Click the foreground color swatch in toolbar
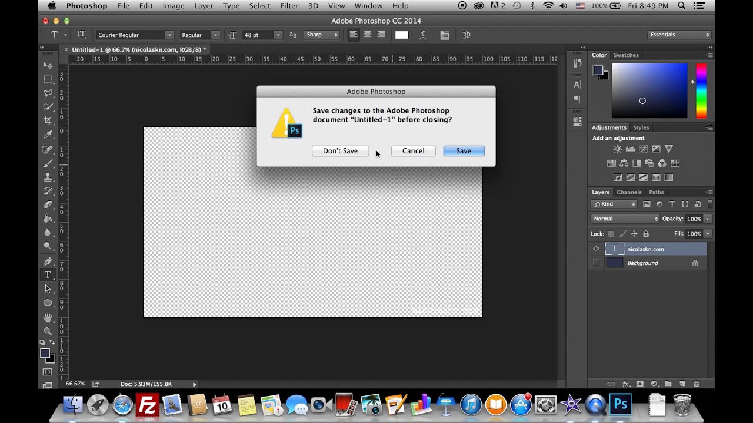This screenshot has width=753, height=423. 45,353
